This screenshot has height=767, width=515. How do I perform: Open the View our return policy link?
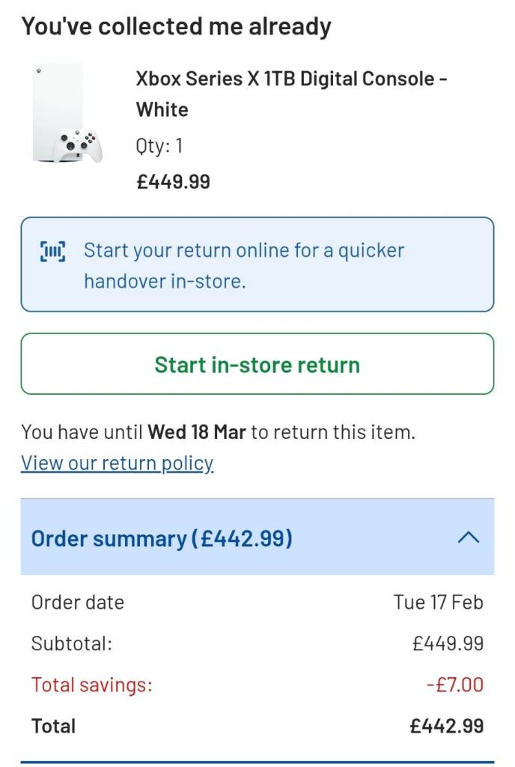pos(118,463)
